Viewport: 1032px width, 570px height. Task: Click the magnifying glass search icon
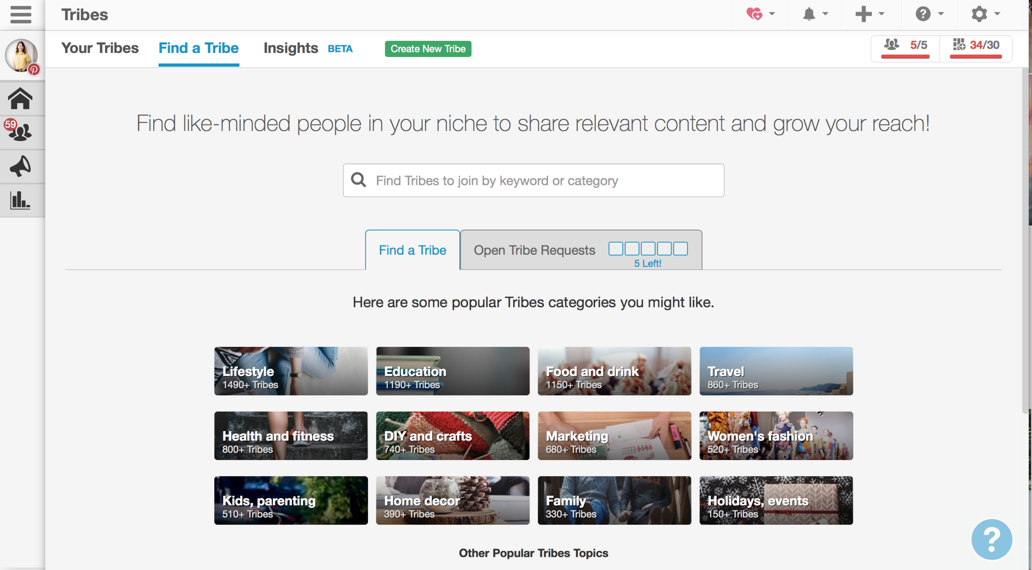click(x=358, y=180)
